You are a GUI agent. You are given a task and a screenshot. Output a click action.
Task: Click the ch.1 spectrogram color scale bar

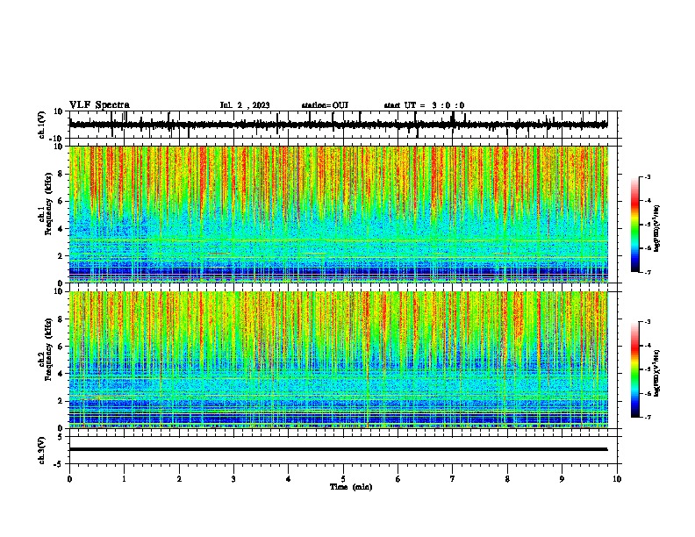click(634, 225)
